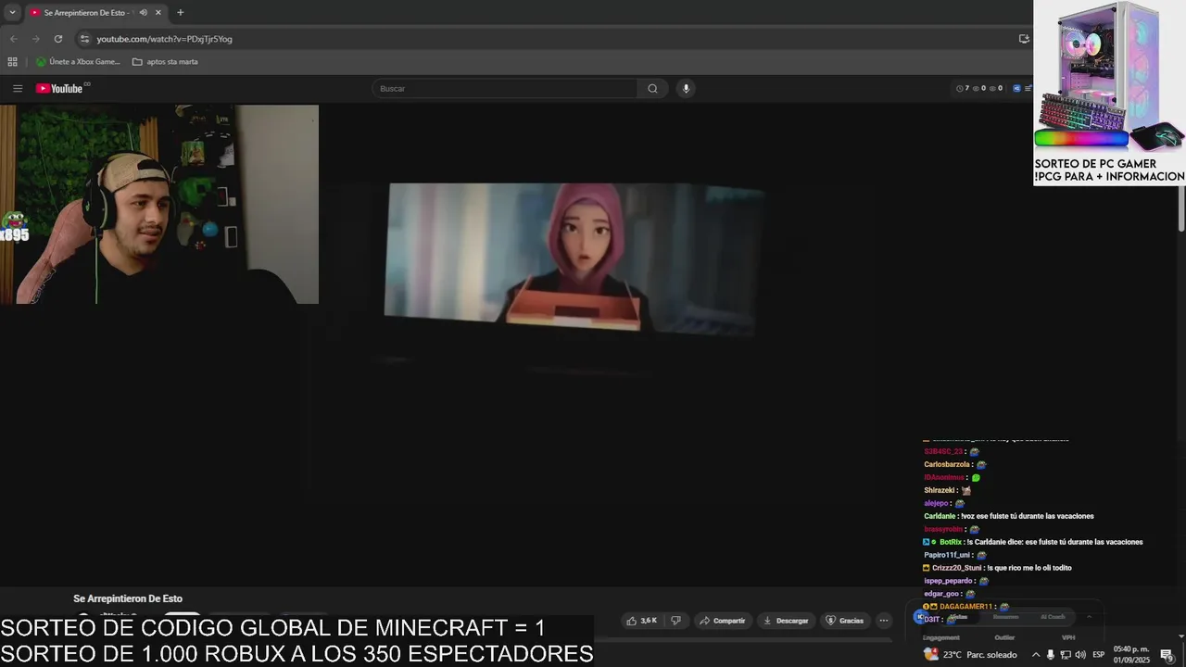Screen dimensions: 1186x667
Task: Click the search magnifier button
Action: (x=652, y=88)
